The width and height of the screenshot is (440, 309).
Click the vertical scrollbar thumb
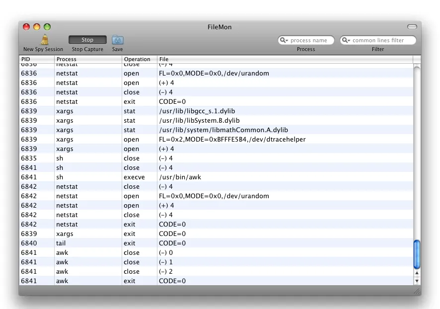[x=416, y=254]
